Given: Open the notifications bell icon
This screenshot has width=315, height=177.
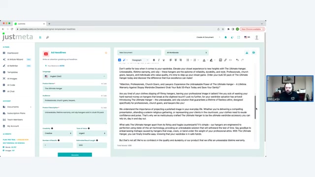Looking at the screenshot, I should (x=225, y=37).
